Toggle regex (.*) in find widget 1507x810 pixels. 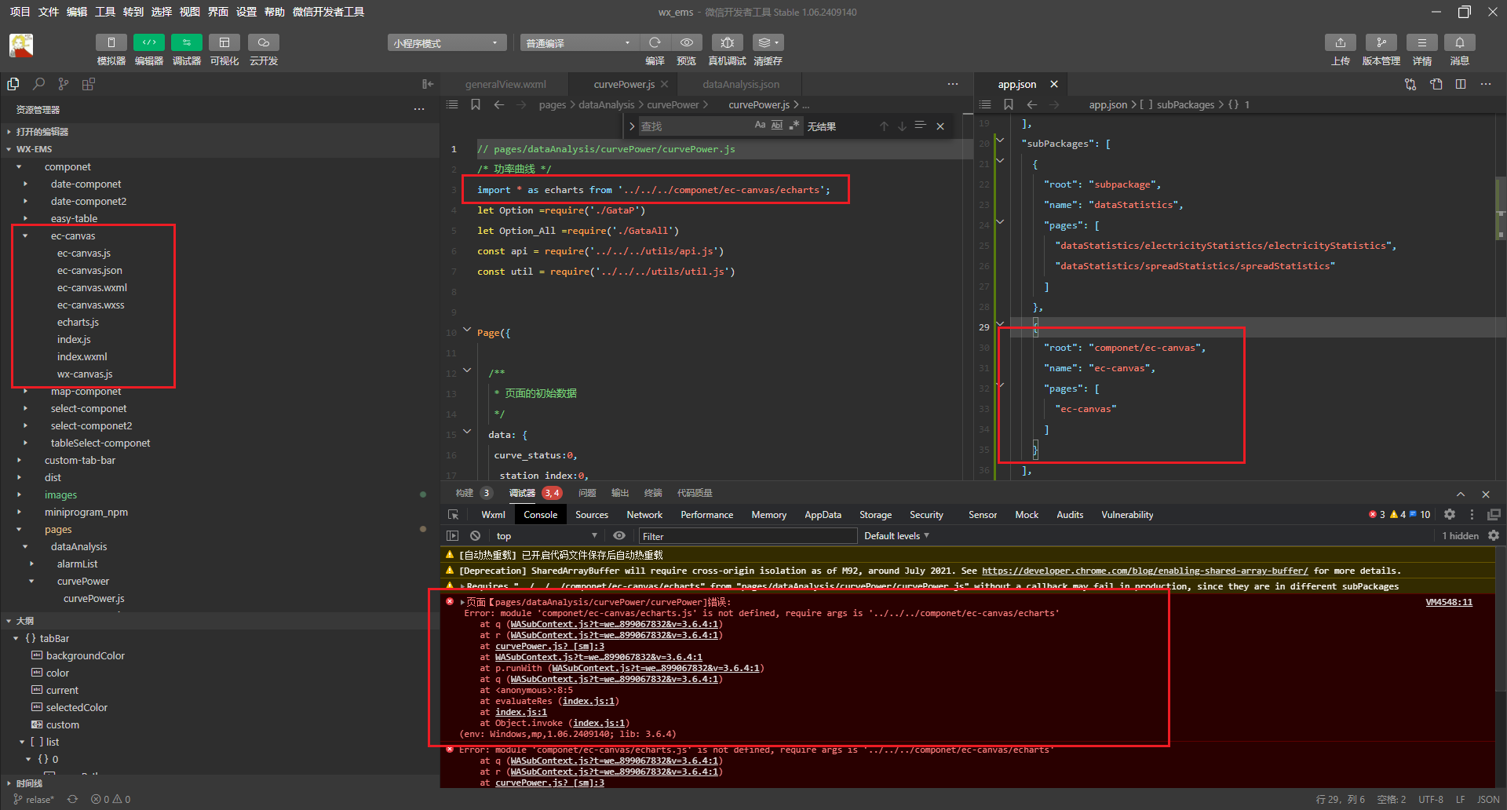tap(794, 126)
